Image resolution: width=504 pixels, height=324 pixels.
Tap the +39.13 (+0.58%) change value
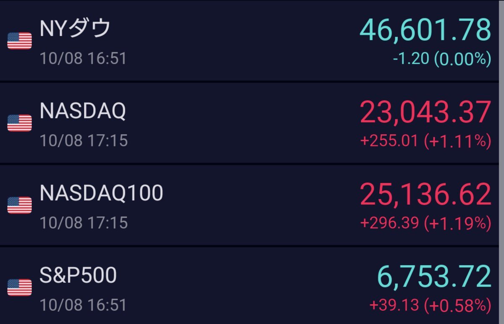430,305
